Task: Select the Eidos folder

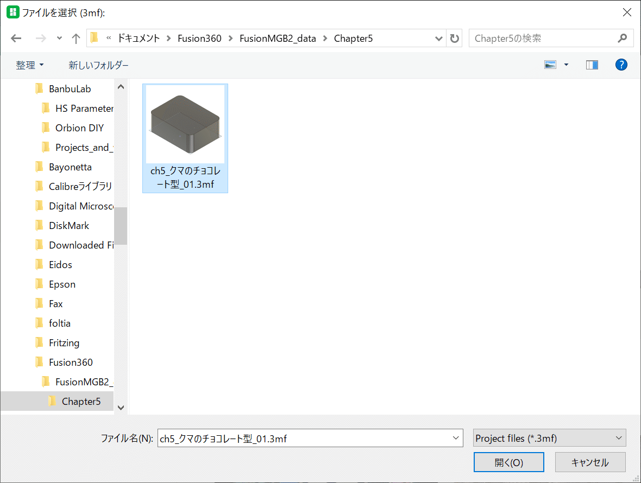Action: coord(60,265)
